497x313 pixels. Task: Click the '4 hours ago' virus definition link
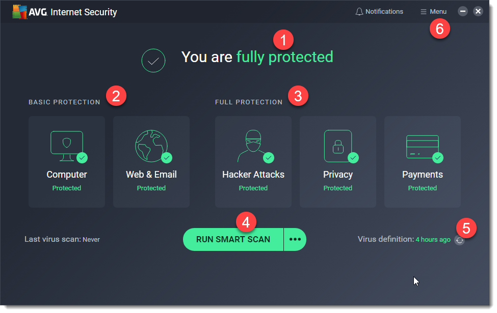tap(433, 239)
